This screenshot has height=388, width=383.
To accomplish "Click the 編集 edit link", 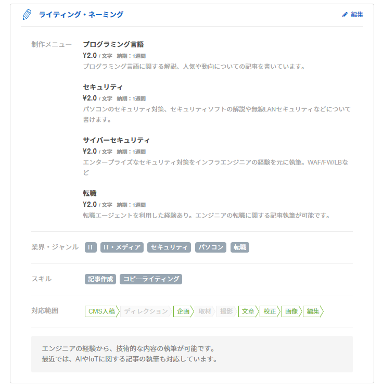I will (353, 15).
